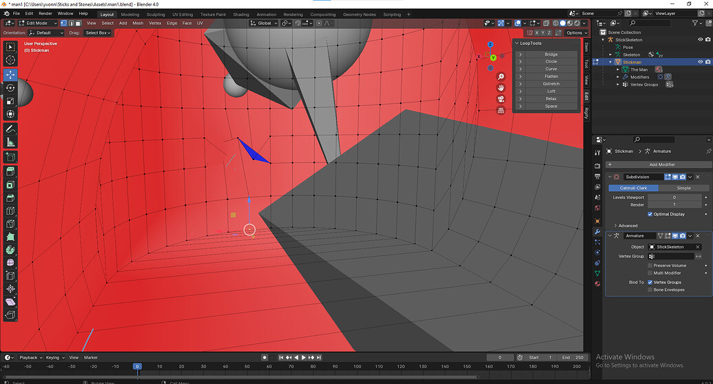This screenshot has height=384, width=713.
Task: Select the Loop Cut tool
Action: pos(10,211)
